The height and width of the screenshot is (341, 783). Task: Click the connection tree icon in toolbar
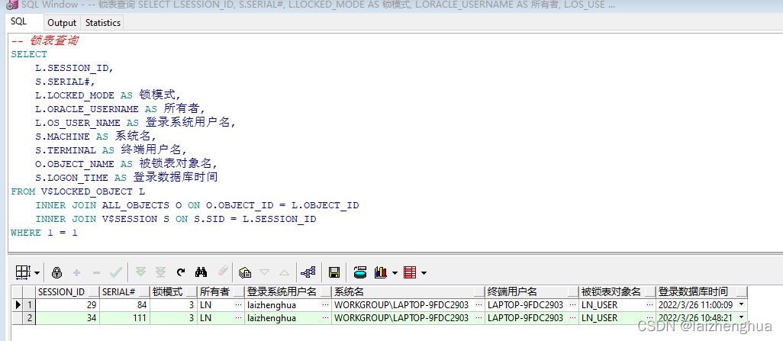308,272
